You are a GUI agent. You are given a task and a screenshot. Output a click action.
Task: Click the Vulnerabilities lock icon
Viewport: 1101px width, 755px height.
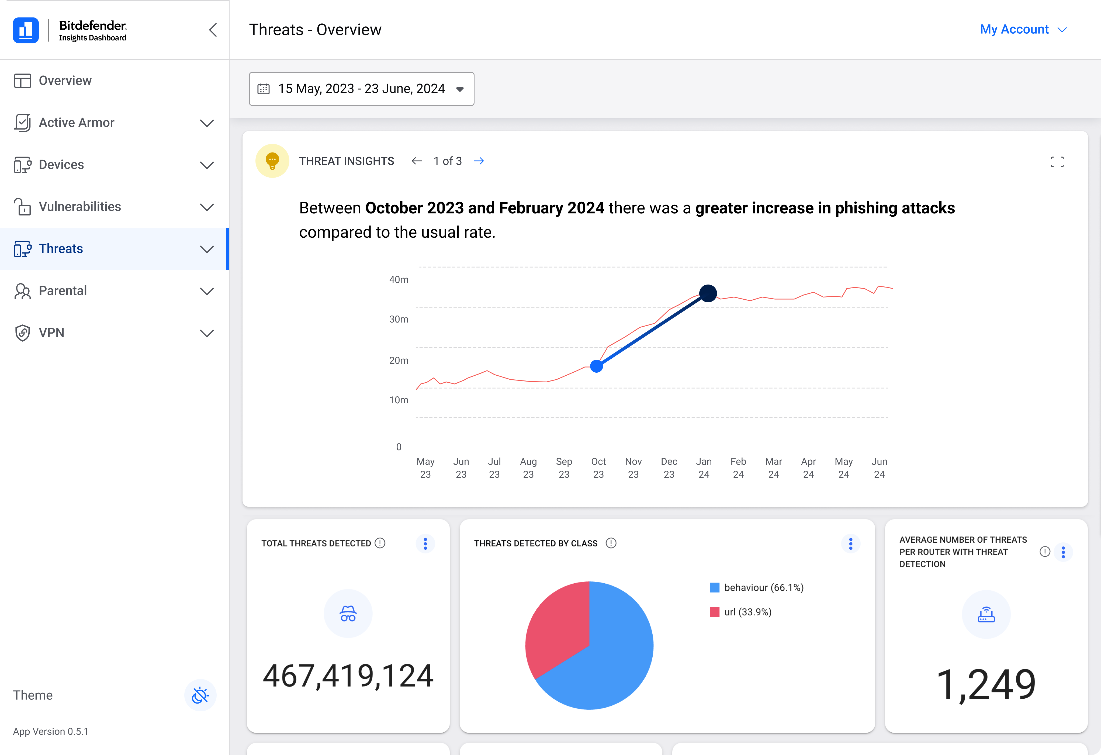(x=22, y=206)
